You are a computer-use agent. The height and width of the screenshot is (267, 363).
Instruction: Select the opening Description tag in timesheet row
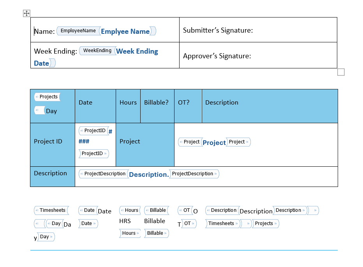coord(222,210)
